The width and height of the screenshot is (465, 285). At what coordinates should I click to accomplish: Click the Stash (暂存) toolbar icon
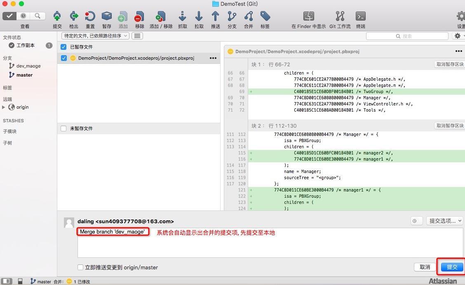(106, 16)
